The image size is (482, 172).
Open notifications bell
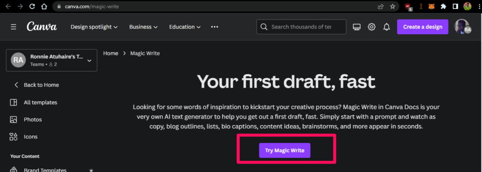(386, 27)
